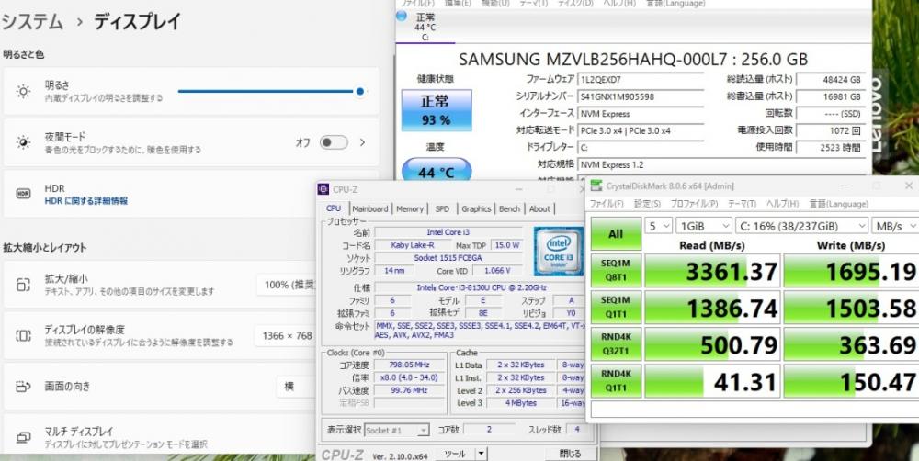The image size is (919, 461).
Task: Click the brightness sun icon in Settings
Action: [24, 92]
